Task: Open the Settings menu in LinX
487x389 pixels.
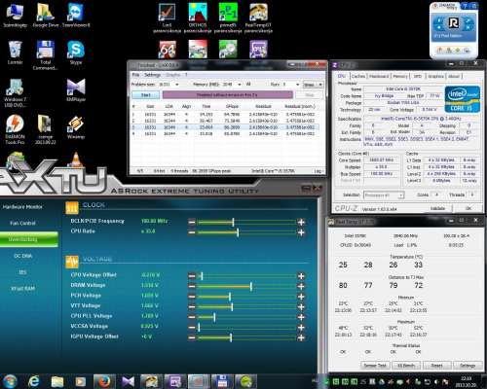Action: point(152,75)
